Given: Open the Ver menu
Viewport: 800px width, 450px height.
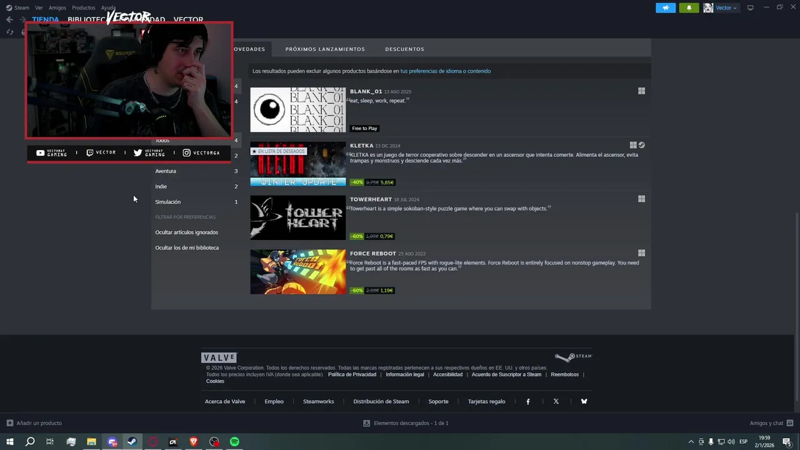Looking at the screenshot, I should (39, 7).
